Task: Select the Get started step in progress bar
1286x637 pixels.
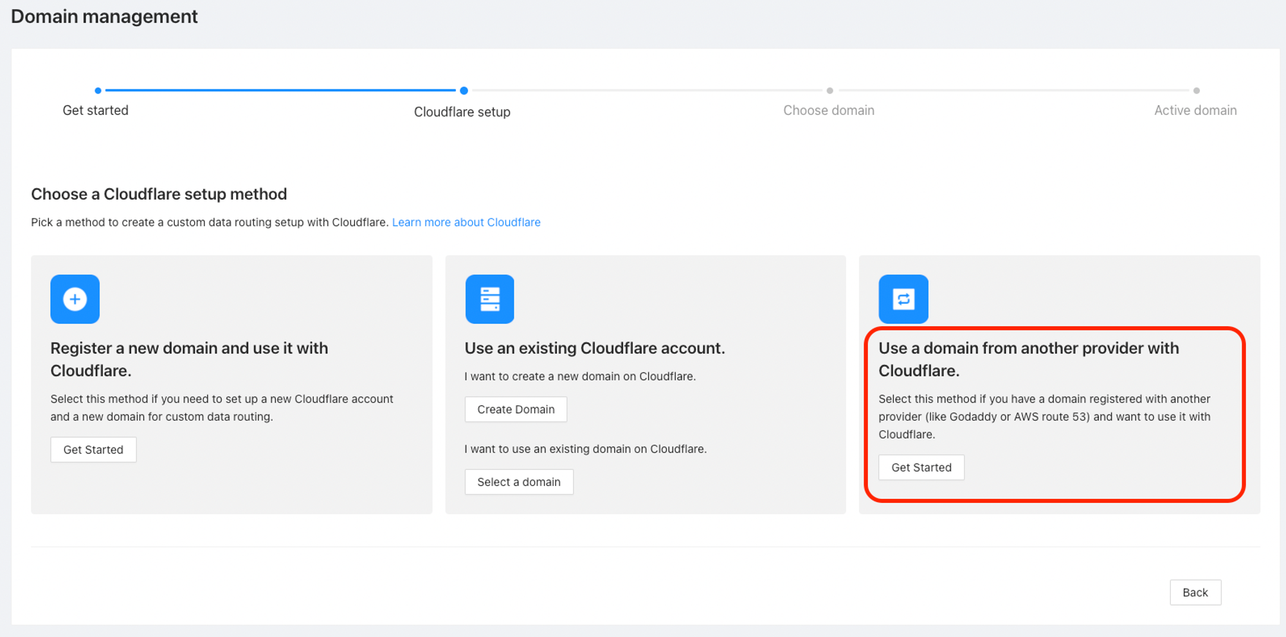Action: tap(96, 110)
